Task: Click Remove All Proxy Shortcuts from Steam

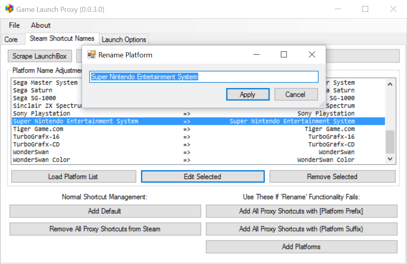Action: 105,229
